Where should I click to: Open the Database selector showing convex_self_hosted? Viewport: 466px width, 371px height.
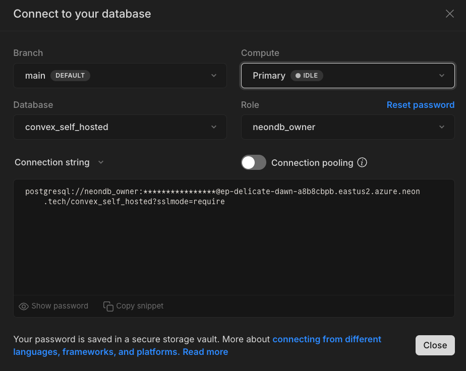[x=120, y=127]
